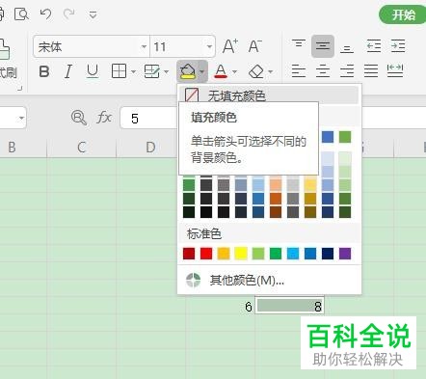Open print preview from quick access toolbar
426x379 pixels.
point(21,14)
